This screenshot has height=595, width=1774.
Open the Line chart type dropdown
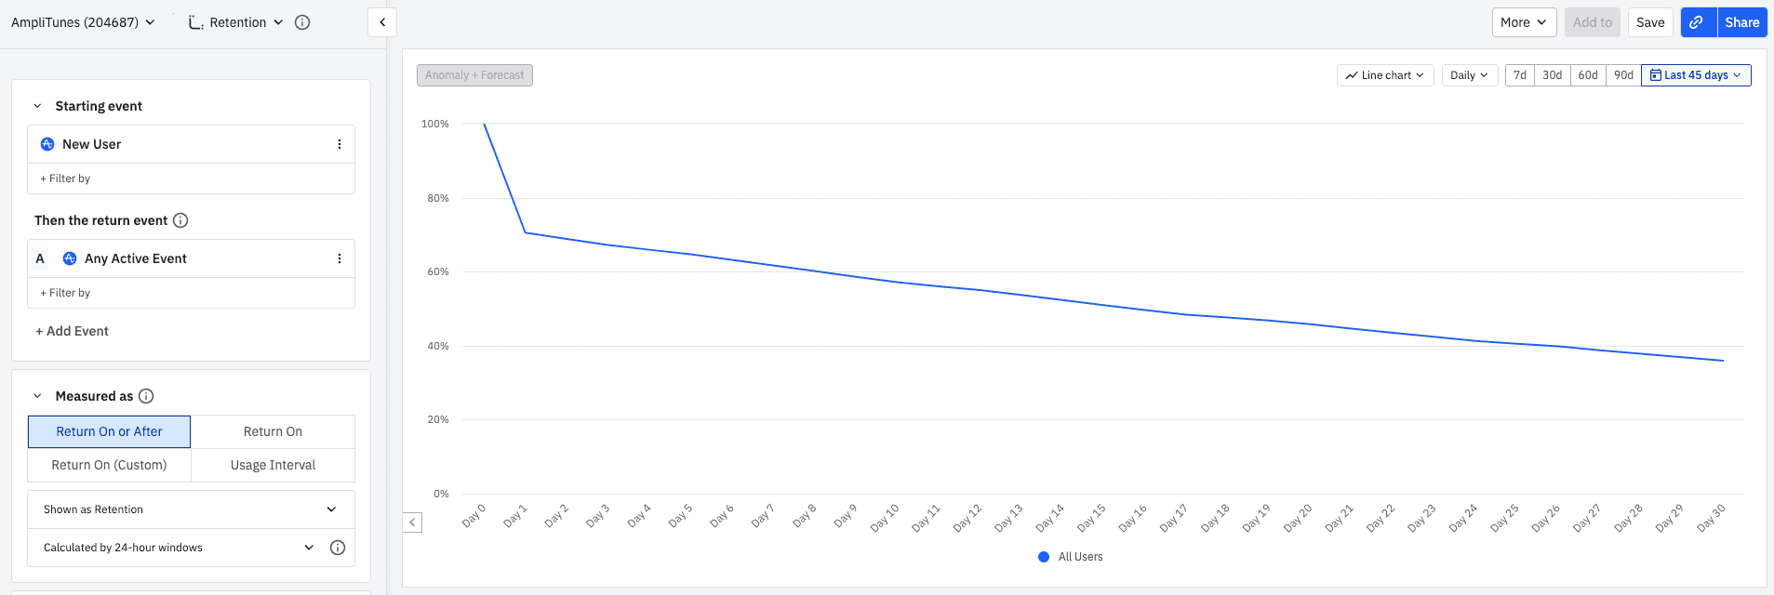pos(1384,75)
